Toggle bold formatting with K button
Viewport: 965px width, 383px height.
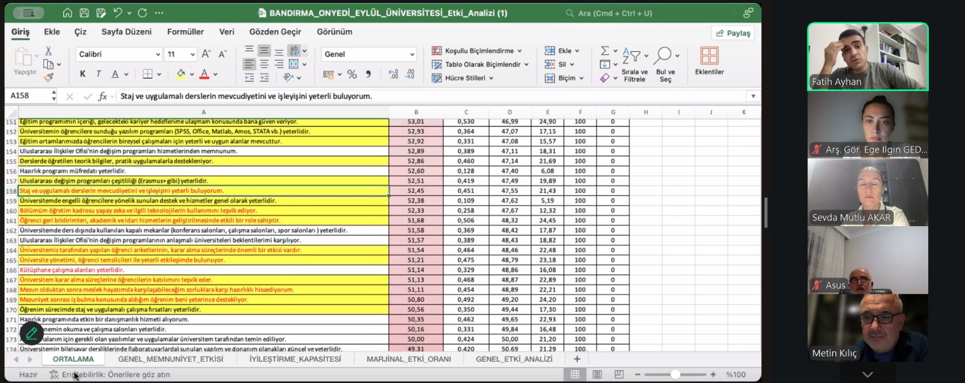[x=83, y=74]
